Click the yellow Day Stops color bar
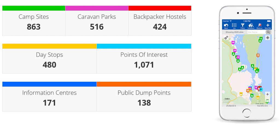 [x=49, y=46]
